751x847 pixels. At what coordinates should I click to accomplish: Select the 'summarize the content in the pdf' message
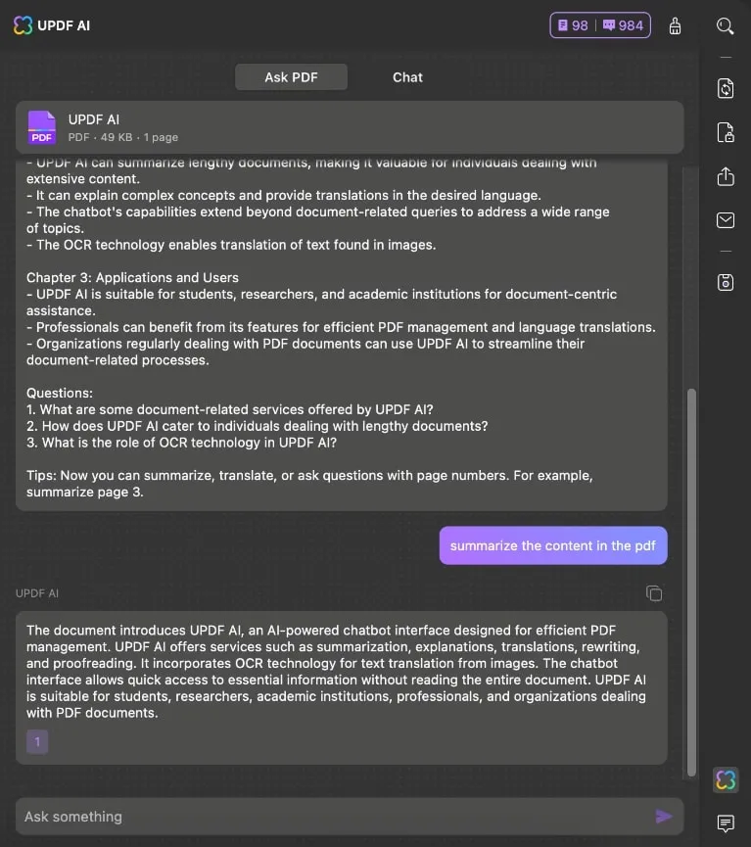[553, 545]
